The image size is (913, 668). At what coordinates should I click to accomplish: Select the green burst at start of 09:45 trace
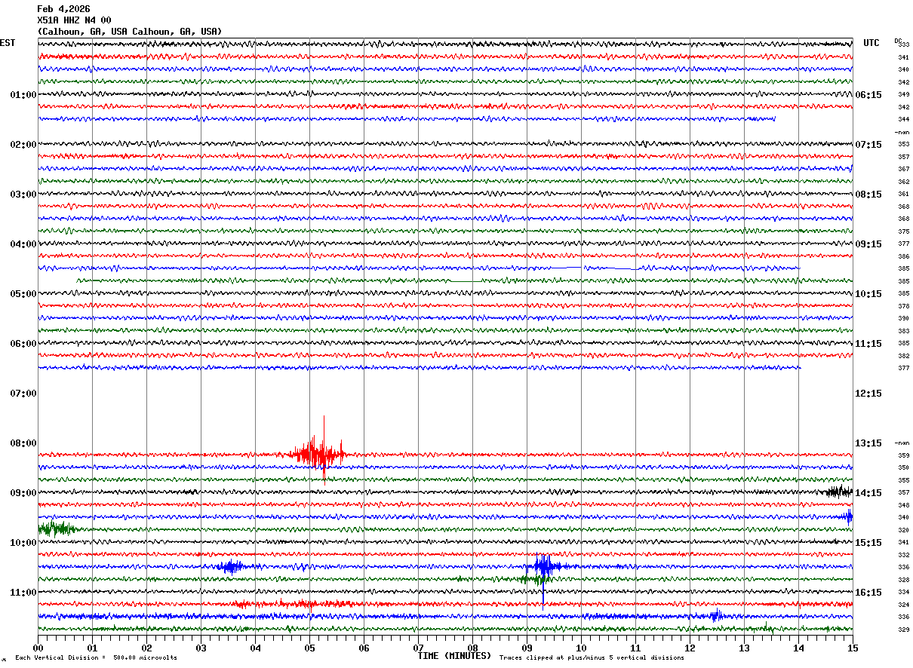coord(56,529)
